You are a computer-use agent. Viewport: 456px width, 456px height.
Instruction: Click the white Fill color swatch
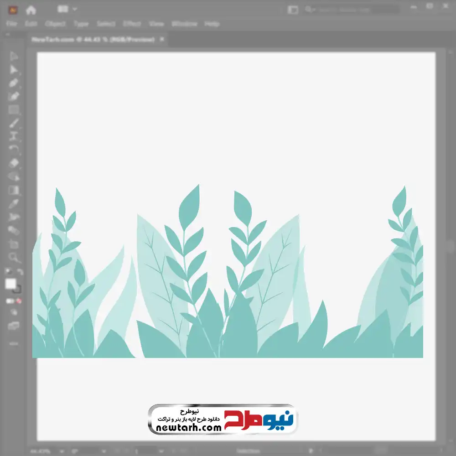(10, 284)
